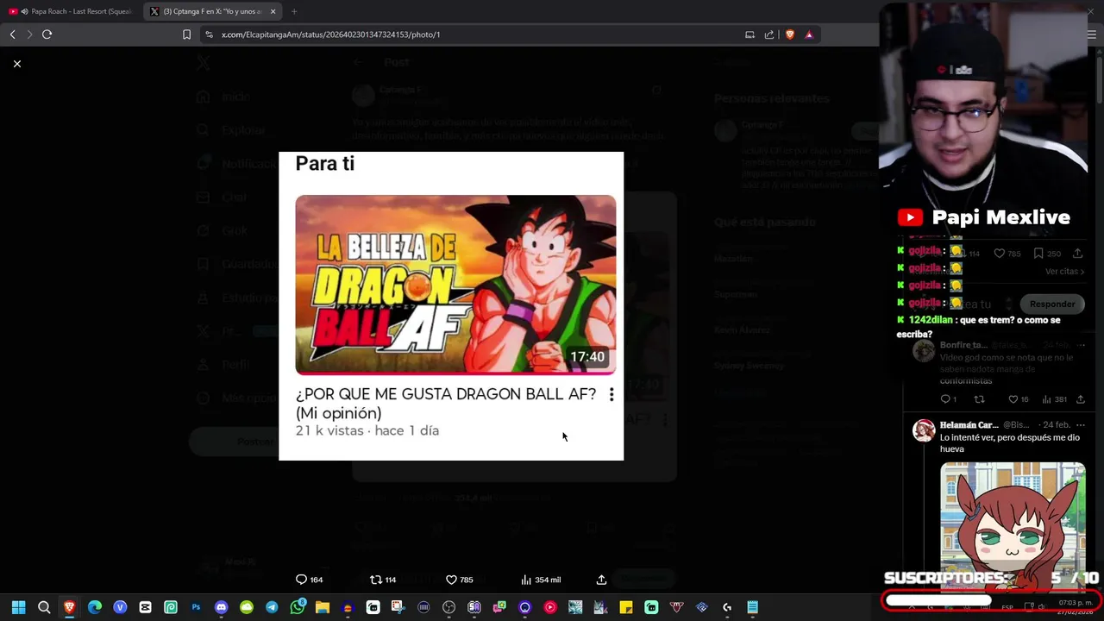This screenshot has height=621, width=1104.
Task: Share the post from photo viewer
Action: point(601,580)
